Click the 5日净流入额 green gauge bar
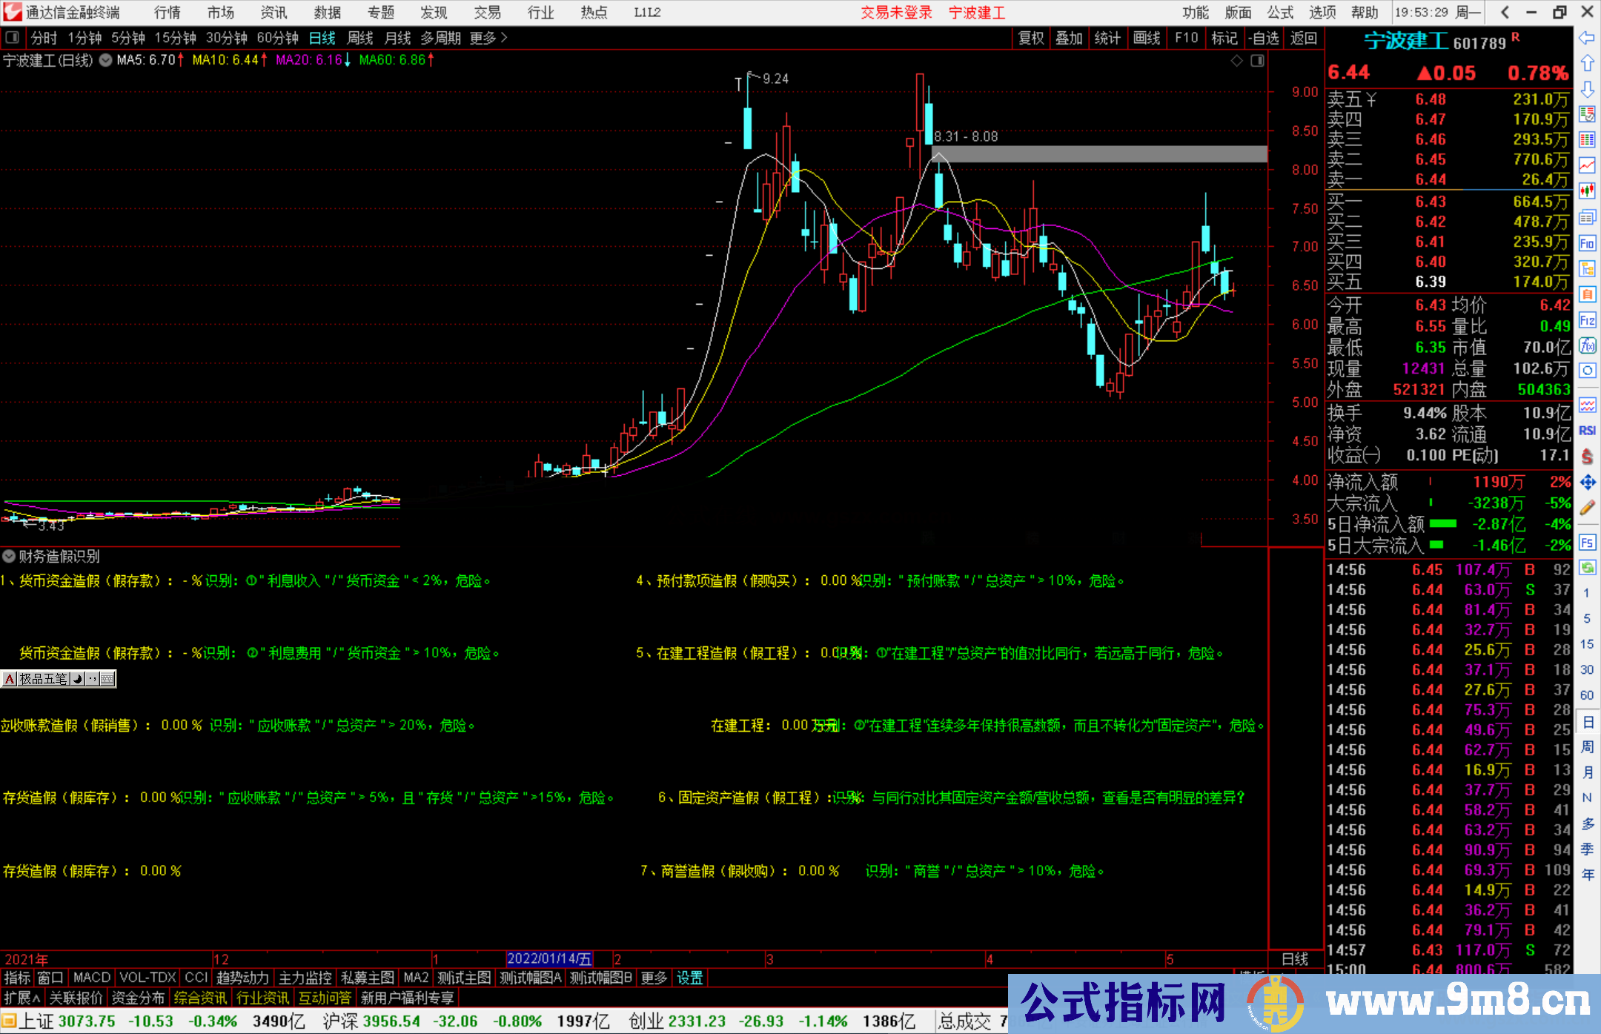Viewport: 1601px width, 1034px height. [x=1443, y=524]
